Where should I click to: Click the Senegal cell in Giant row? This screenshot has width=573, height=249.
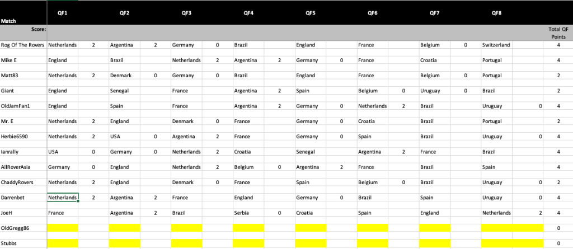[124, 91]
